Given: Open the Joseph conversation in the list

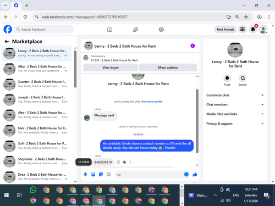Looking at the screenshot, I should (37, 99).
